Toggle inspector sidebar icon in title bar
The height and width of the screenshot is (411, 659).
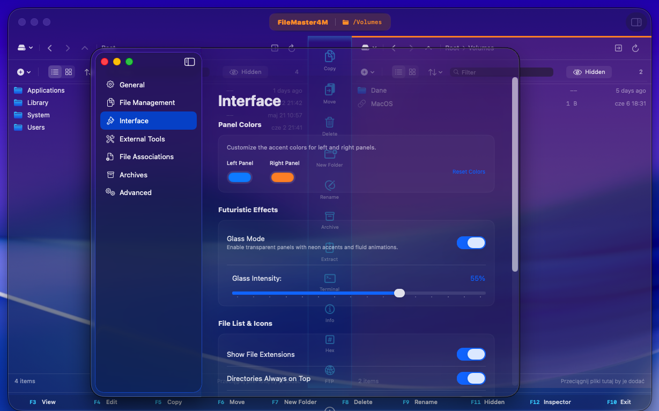pos(636,22)
